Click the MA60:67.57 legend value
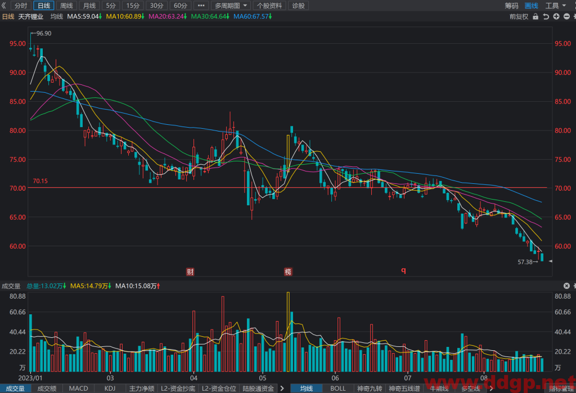Image resolution: width=576 pixels, height=393 pixels. (253, 16)
